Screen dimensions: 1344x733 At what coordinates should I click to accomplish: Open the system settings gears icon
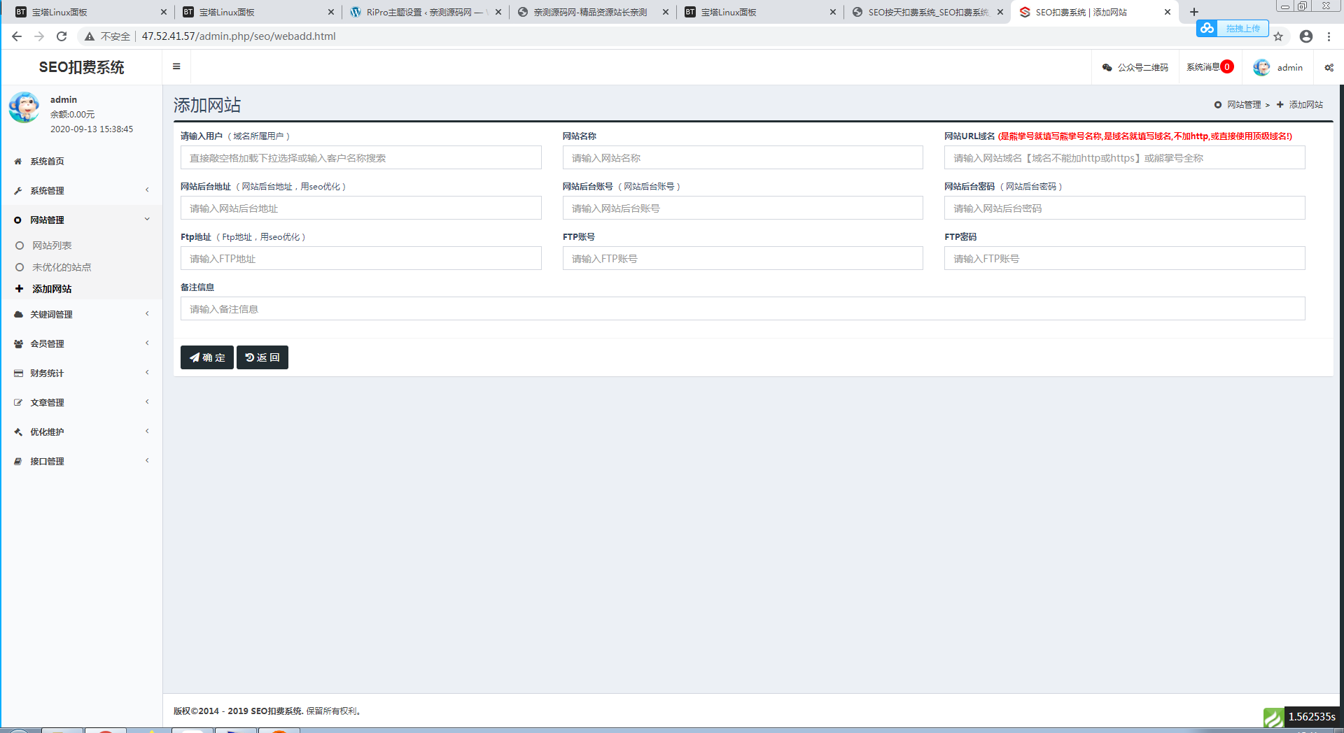[1329, 68]
